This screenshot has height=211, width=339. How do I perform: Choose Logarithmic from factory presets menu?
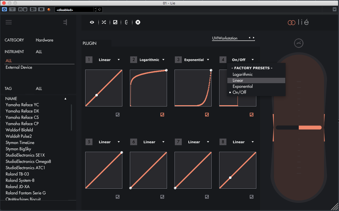(256, 74)
